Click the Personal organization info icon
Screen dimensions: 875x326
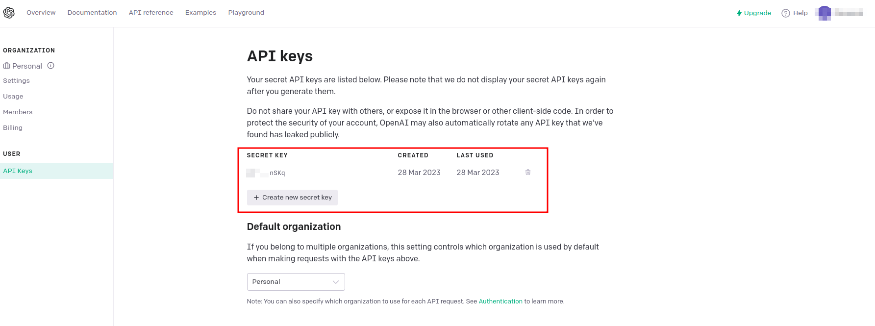[x=51, y=66]
